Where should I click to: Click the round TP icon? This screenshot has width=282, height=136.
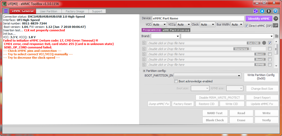click(x=276, y=18)
